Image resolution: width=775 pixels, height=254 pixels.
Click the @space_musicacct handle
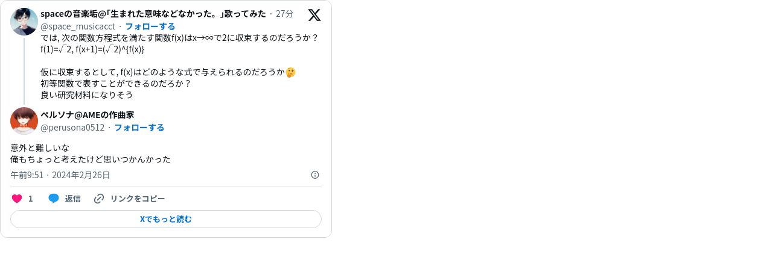(x=78, y=26)
